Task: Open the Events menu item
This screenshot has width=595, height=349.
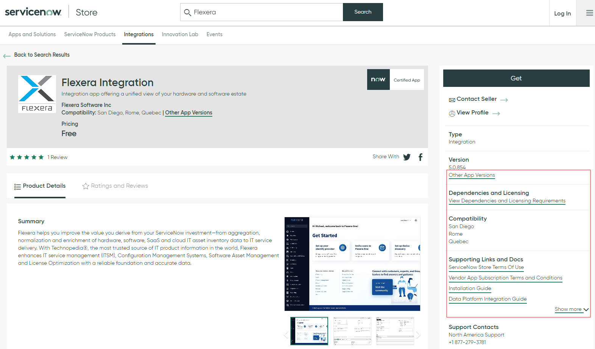Action: (215, 34)
